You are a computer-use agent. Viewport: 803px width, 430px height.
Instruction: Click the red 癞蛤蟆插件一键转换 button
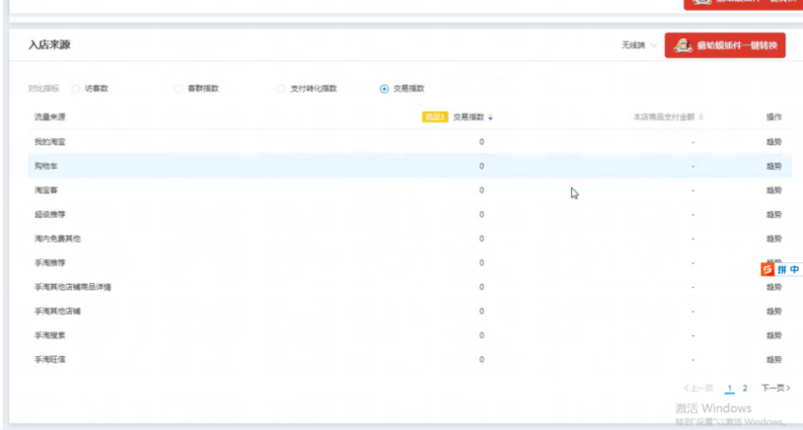(725, 45)
